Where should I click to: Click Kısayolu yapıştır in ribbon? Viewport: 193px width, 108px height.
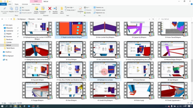26,13
